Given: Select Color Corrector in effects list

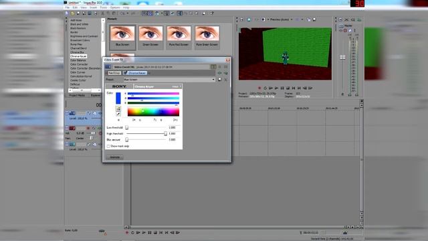Looking at the screenshot, I should pos(79,64).
